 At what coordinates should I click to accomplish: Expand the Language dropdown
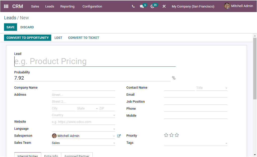pyautogui.click(x=114, y=129)
